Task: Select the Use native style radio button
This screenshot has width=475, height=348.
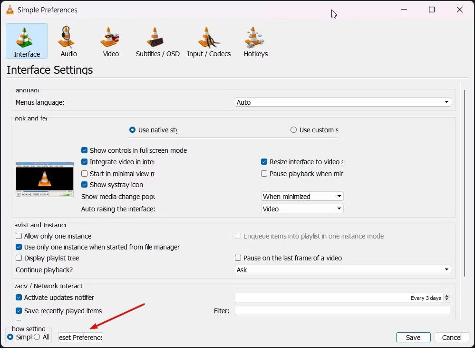Action: point(132,129)
